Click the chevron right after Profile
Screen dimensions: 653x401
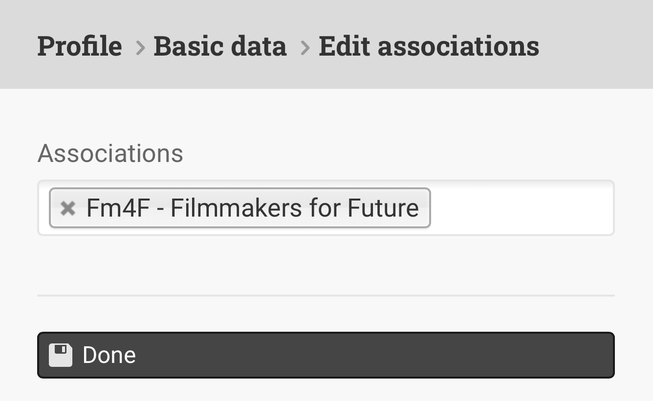[x=140, y=47]
